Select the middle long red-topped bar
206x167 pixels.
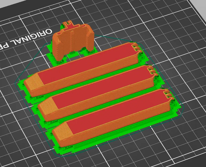pos(98,93)
